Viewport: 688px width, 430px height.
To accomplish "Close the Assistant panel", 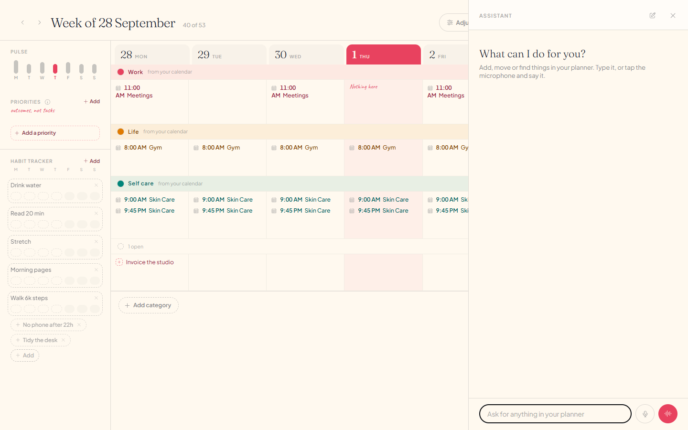I will (673, 15).
